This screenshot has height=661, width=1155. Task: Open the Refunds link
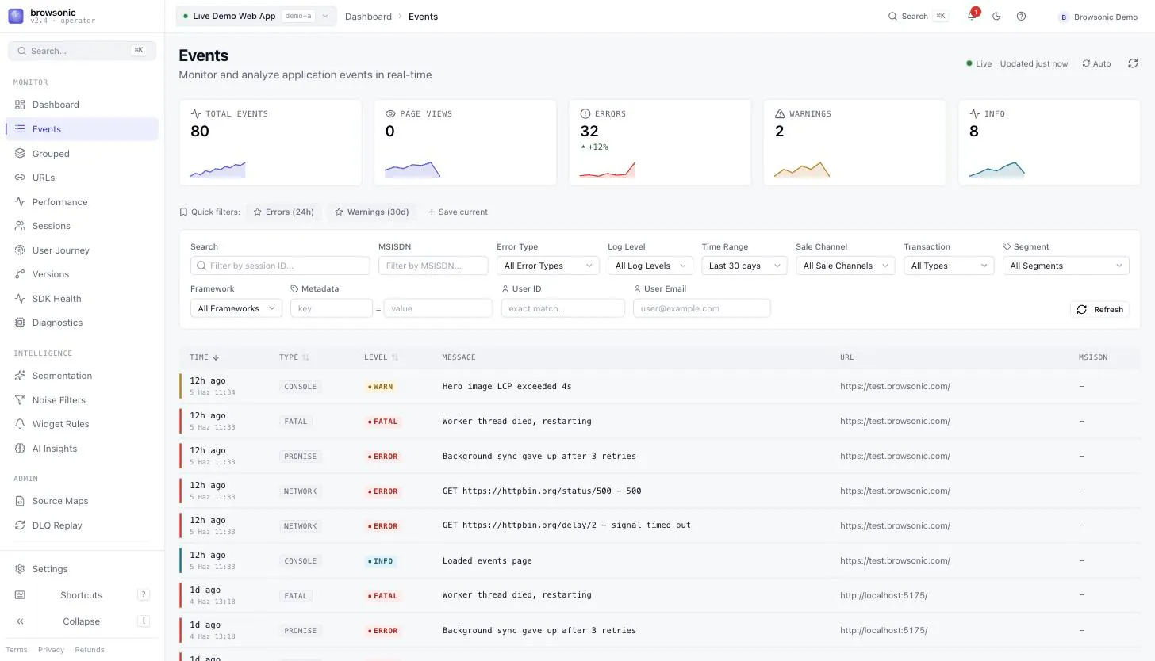click(x=90, y=650)
